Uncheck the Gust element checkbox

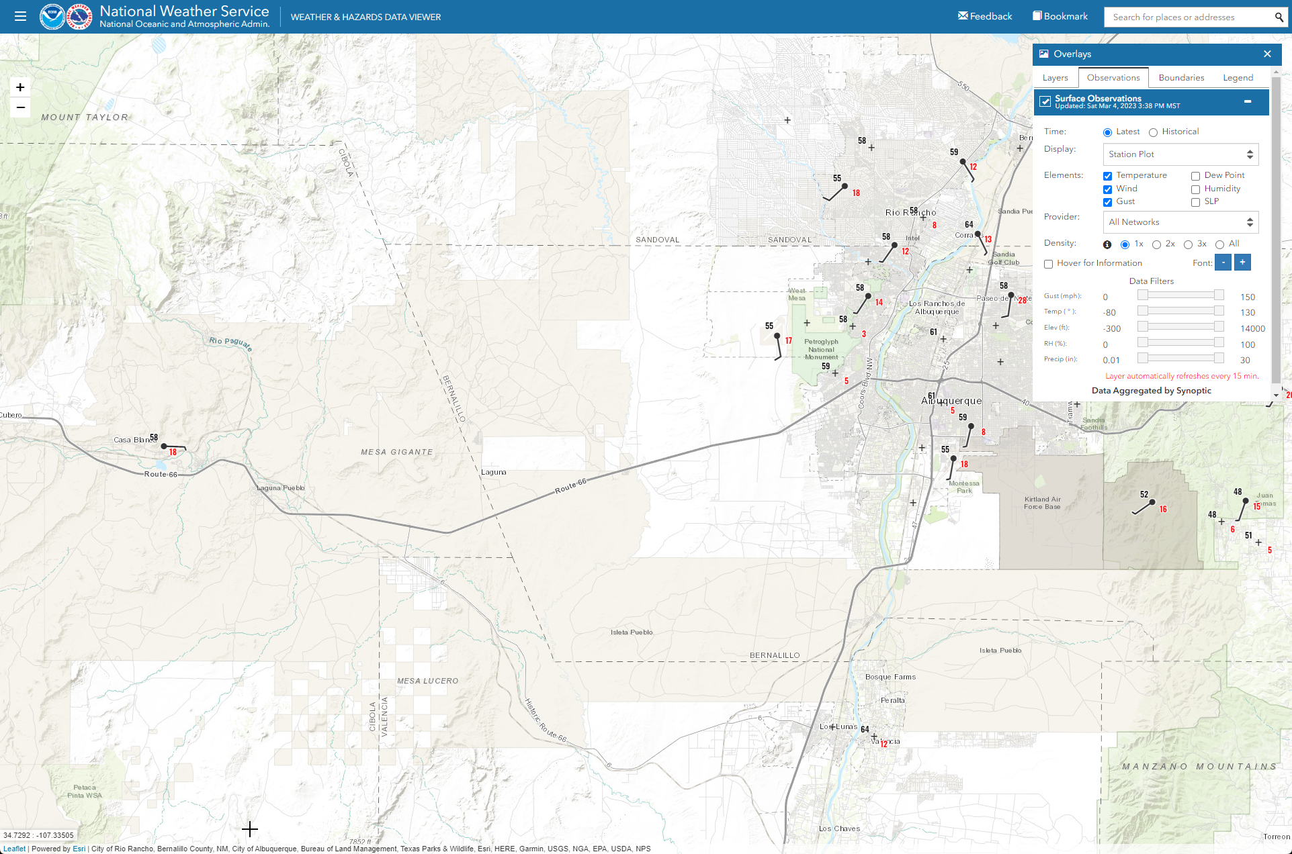(x=1107, y=202)
